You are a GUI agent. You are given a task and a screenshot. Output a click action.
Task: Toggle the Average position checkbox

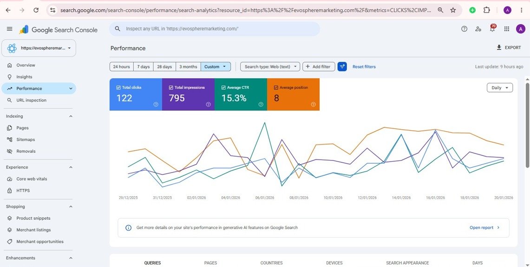coord(276,87)
